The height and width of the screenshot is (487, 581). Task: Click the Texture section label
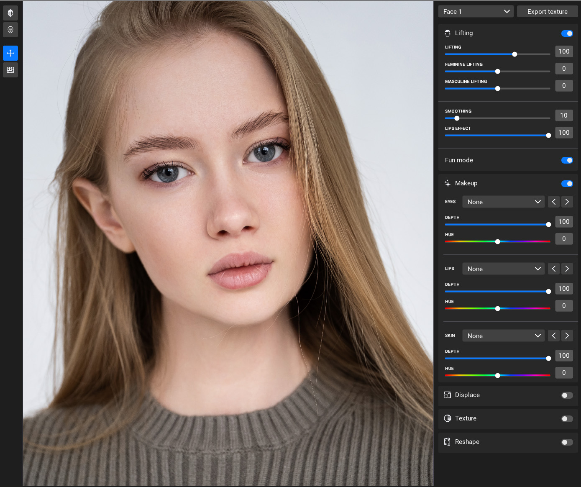click(466, 418)
